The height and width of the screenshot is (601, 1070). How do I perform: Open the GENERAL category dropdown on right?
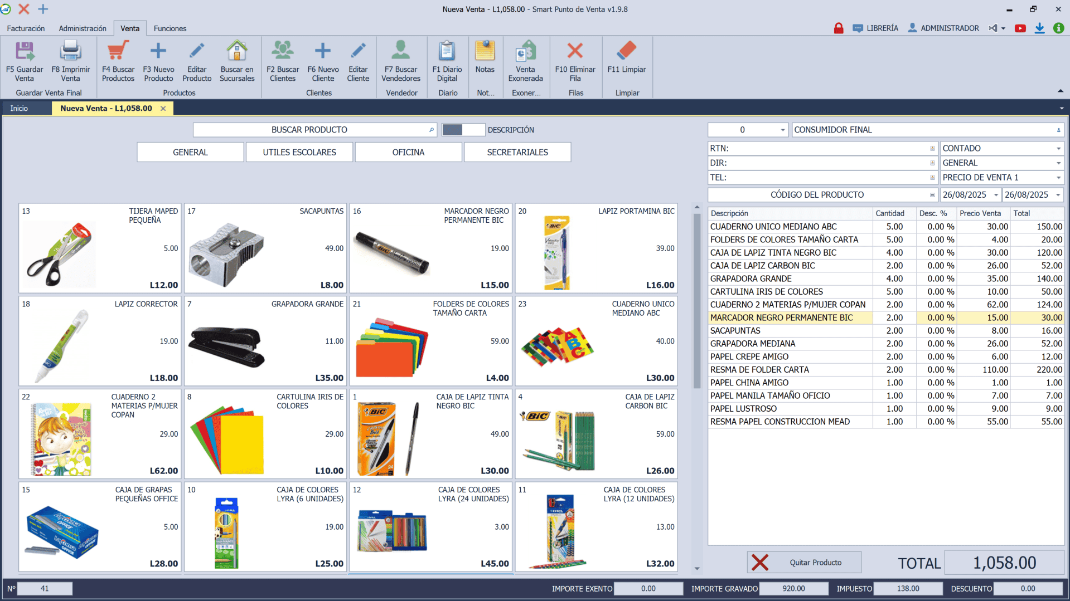[x=1058, y=163]
